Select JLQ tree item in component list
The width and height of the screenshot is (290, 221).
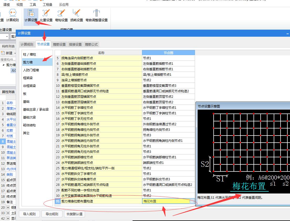pos(13,70)
